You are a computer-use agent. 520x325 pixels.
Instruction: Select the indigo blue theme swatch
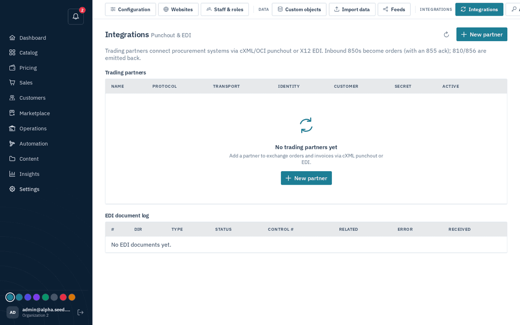(28, 297)
